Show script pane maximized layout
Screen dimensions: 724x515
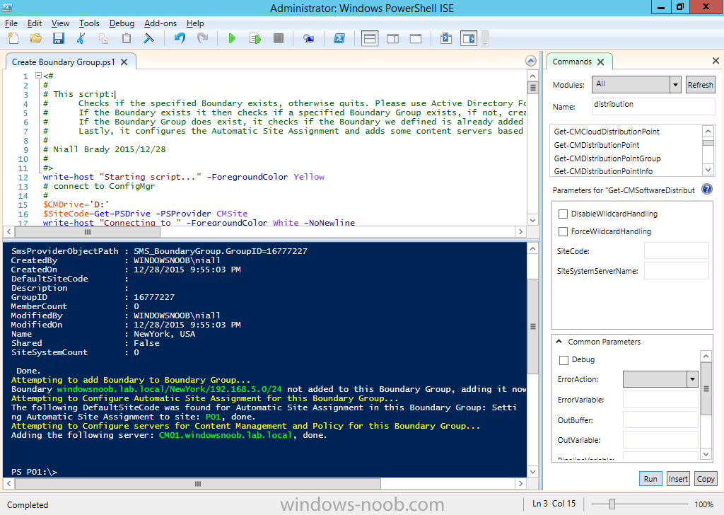[416, 38]
